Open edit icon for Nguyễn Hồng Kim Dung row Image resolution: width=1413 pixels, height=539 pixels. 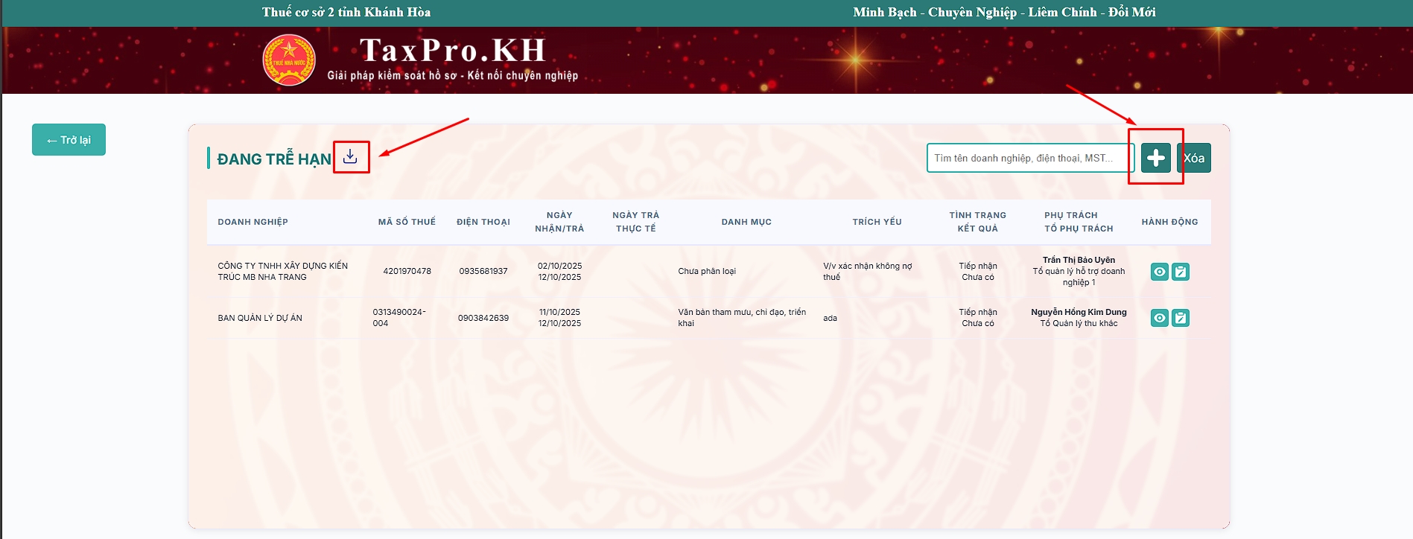(1181, 318)
